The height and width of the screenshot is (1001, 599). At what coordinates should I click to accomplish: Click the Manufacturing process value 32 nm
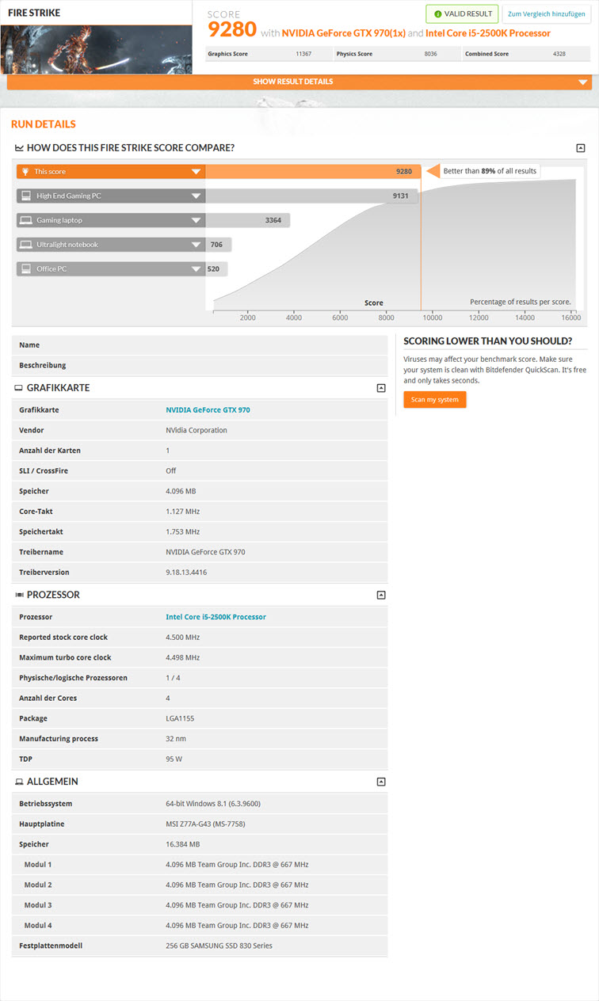click(176, 739)
